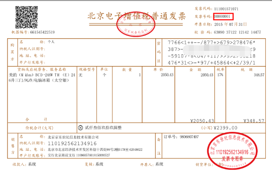
Task: Click the 金额 column header
Action: pyautogui.click(x=195, y=69)
